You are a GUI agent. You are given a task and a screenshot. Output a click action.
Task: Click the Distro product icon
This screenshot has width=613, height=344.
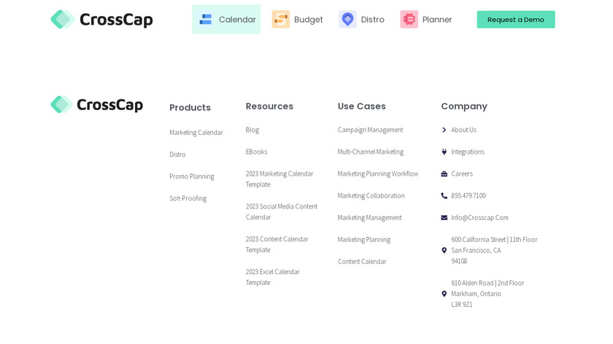(347, 20)
